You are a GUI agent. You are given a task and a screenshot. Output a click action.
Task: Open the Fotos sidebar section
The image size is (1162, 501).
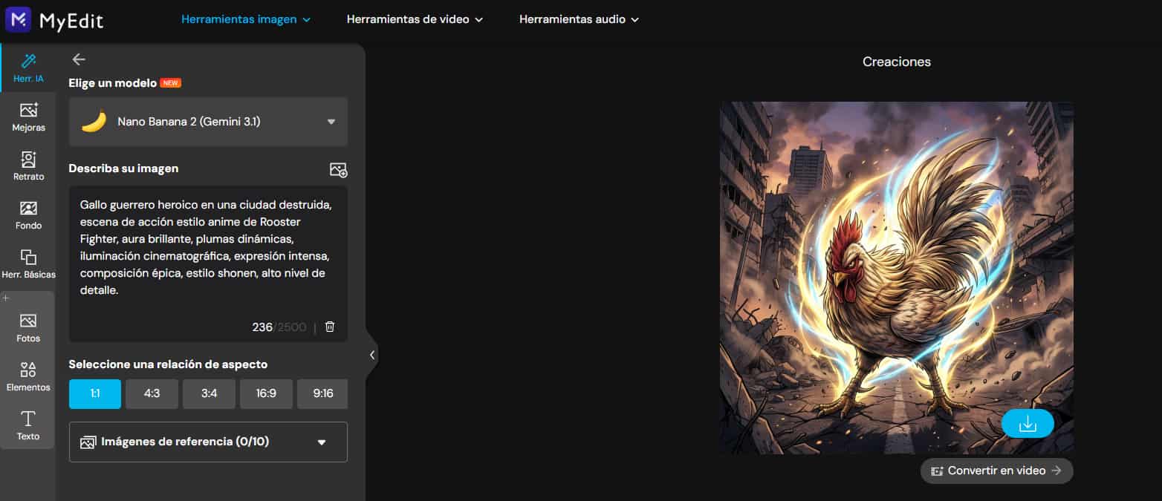28,328
